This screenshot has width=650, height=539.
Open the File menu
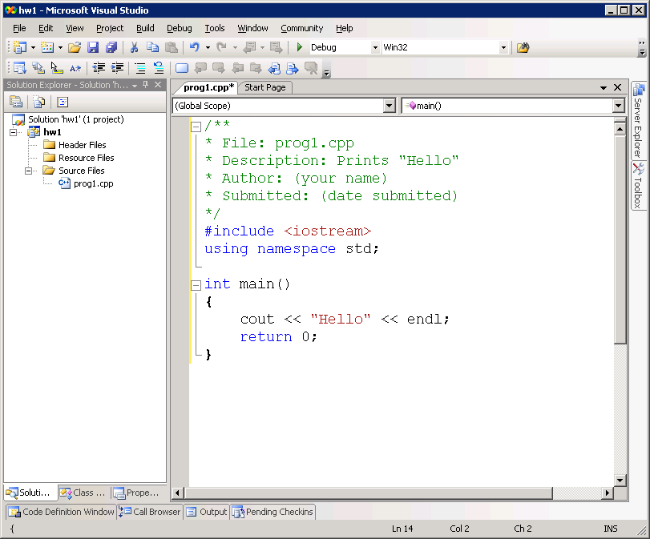[x=19, y=28]
